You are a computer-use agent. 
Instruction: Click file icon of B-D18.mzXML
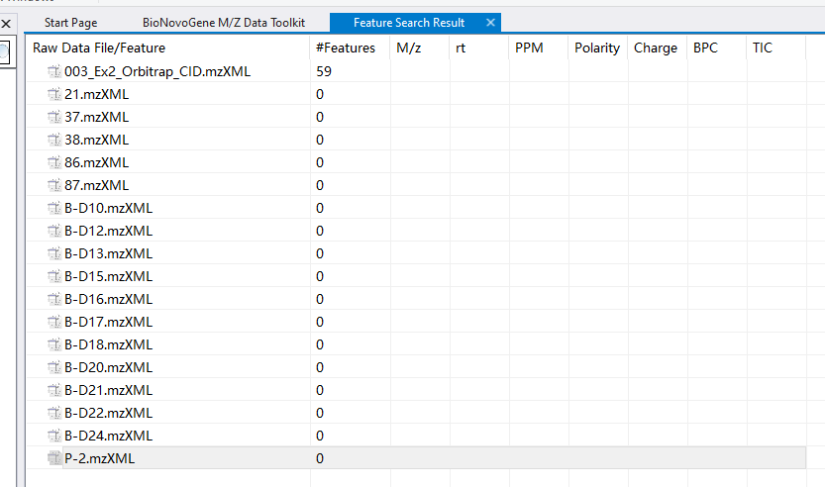(54, 345)
